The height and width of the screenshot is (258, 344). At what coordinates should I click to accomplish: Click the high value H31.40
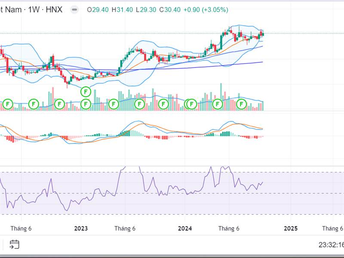(x=122, y=10)
